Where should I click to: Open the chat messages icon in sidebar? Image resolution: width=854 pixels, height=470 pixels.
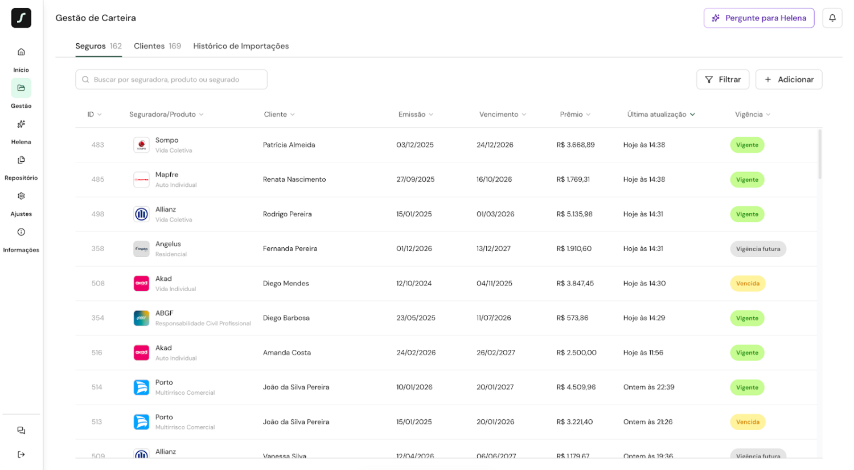[21, 430]
